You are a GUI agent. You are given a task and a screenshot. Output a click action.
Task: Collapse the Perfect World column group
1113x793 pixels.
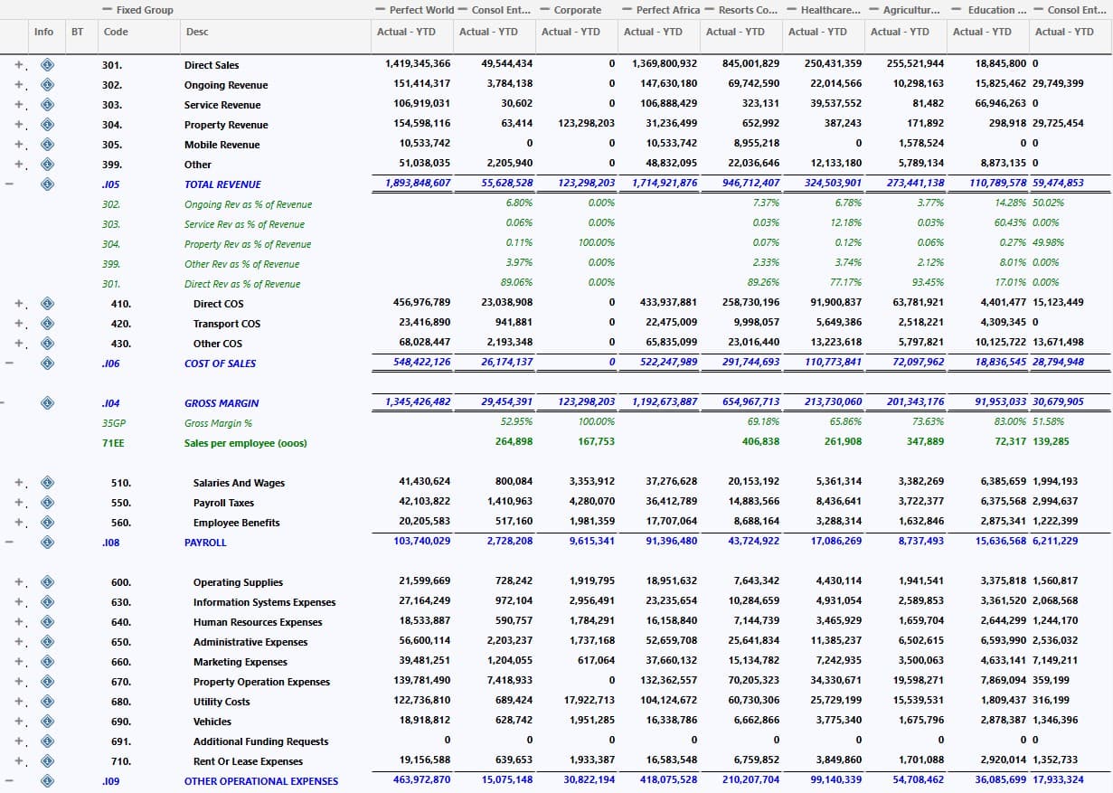381,10
